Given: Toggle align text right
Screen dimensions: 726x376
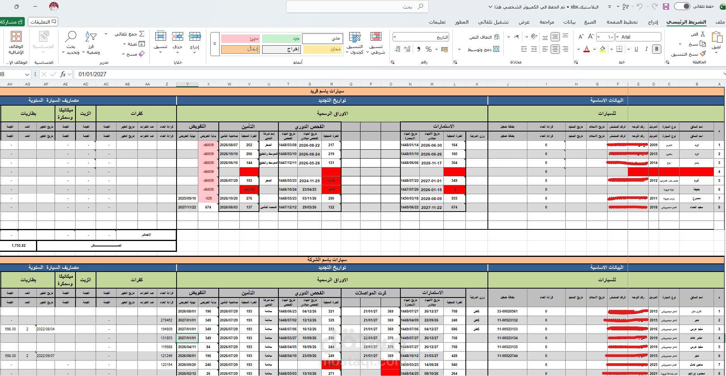Looking at the screenshot, I should pos(565,49).
